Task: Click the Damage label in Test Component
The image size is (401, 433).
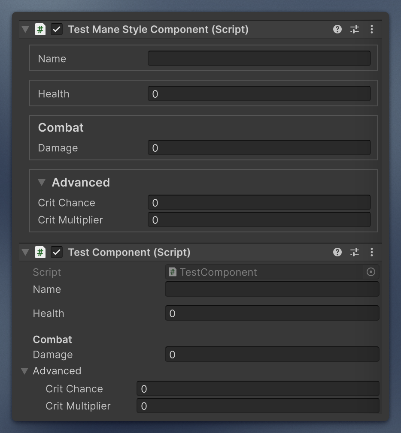Action: coord(53,355)
